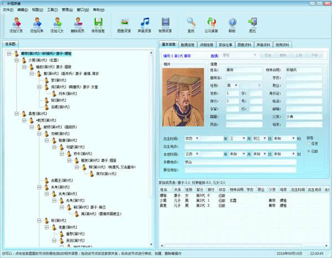Click person icon of root 黄帝 node
The image size is (332, 258).
click(x=17, y=54)
